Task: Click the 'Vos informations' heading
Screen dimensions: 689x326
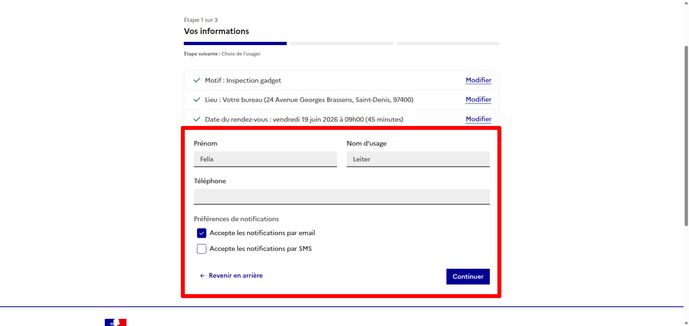Action: click(x=217, y=31)
